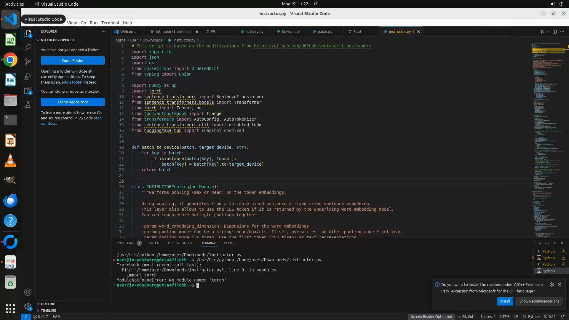
Task: Toggle Screen Reader Optimized status item
Action: click(x=431, y=316)
